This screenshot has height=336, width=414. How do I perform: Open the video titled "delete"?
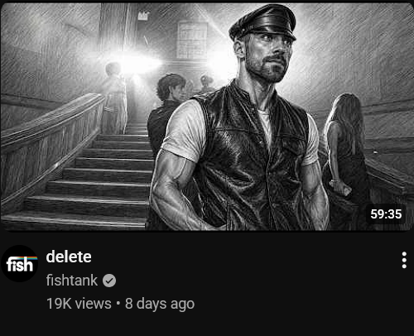69,257
